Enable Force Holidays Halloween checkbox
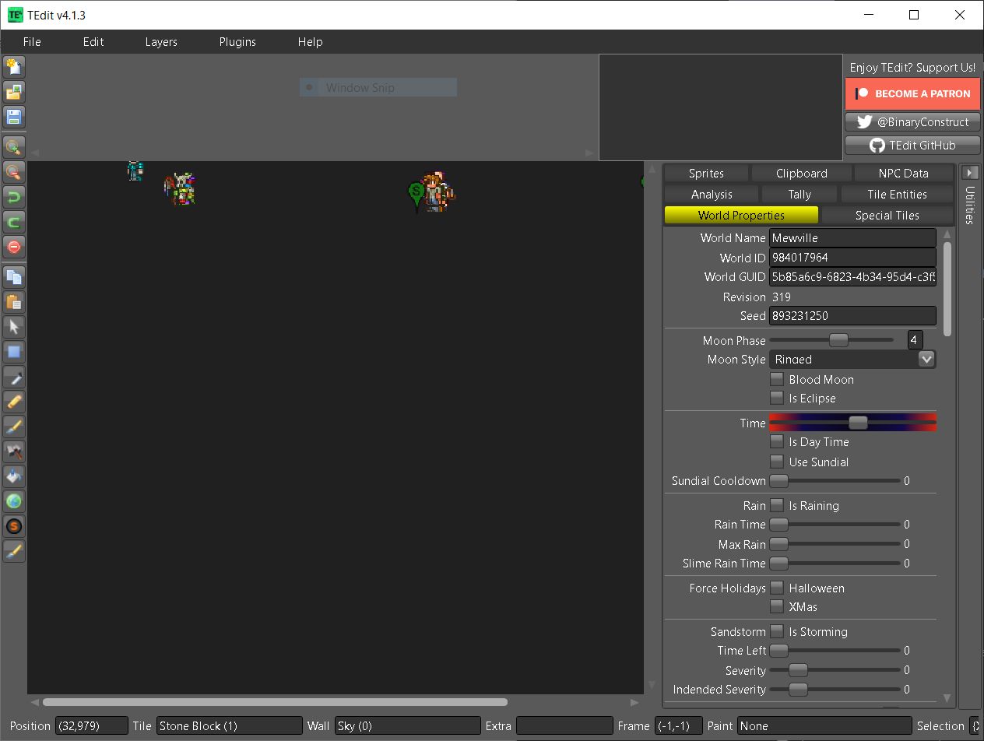 pyautogui.click(x=777, y=588)
